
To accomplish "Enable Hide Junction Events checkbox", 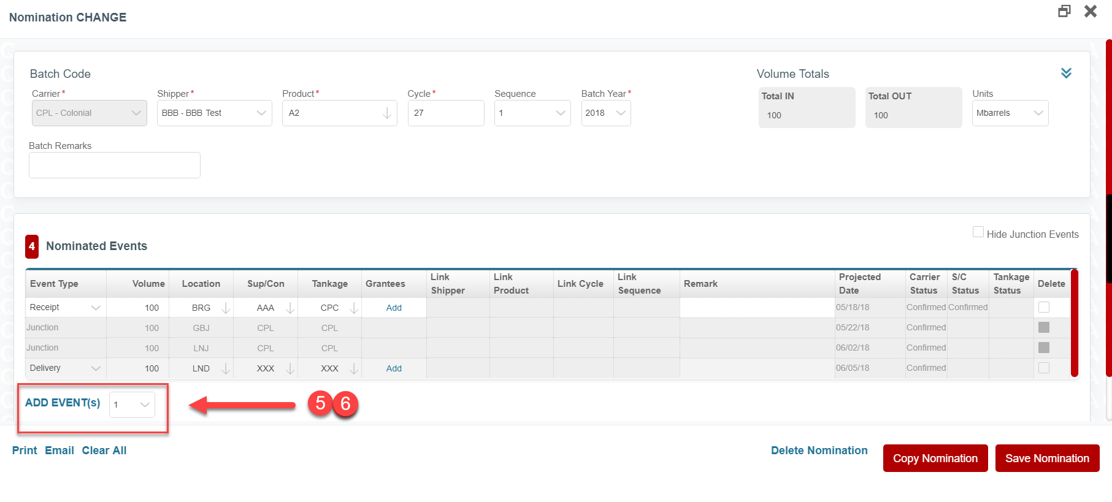I will pyautogui.click(x=978, y=232).
